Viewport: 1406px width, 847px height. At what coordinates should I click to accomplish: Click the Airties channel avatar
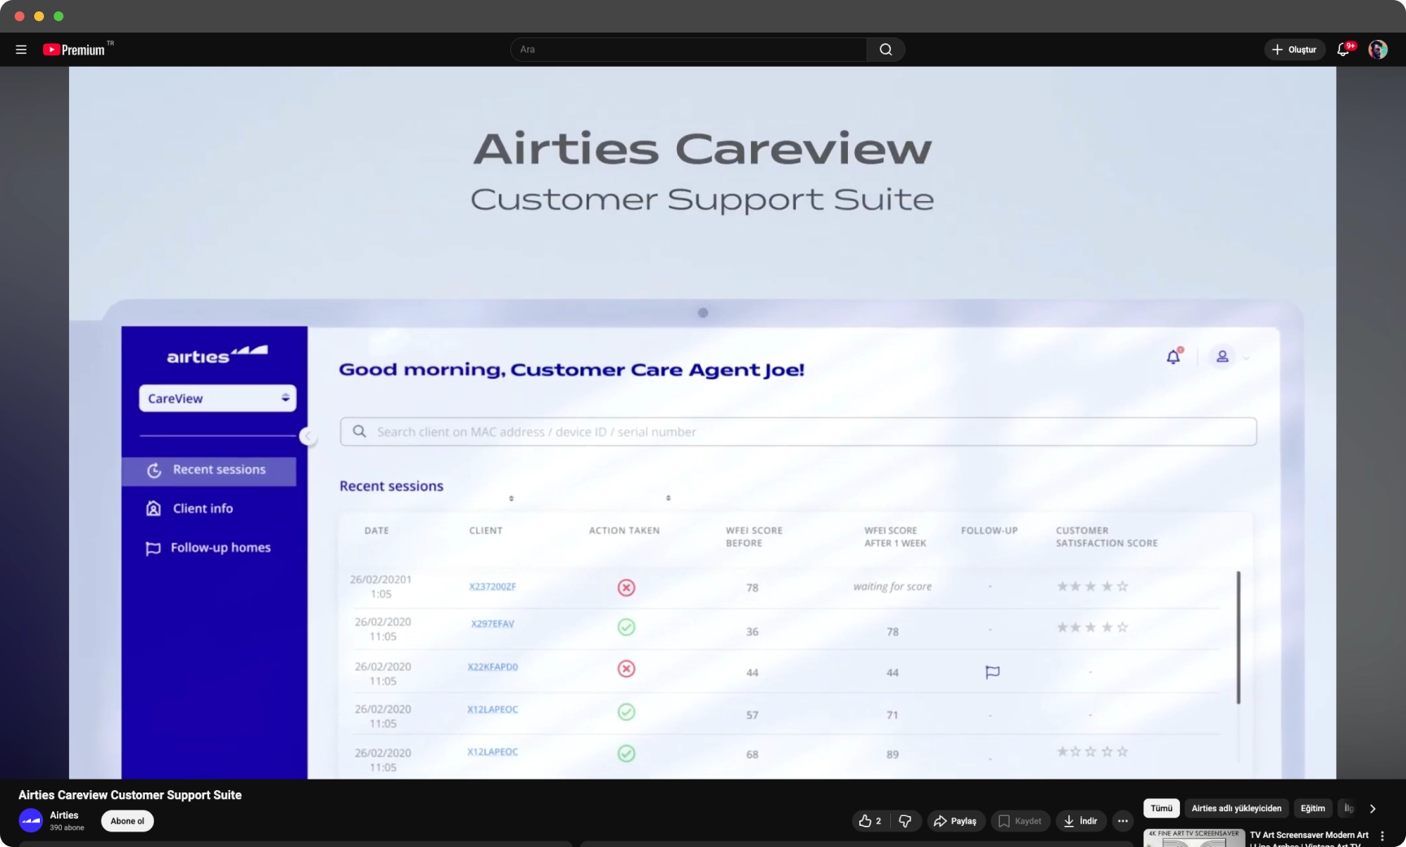[31, 820]
